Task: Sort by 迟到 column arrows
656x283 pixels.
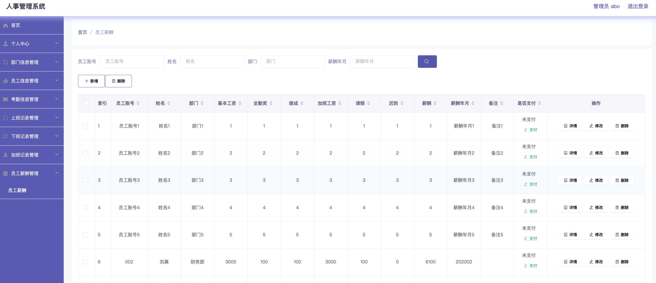Action: [x=402, y=103]
